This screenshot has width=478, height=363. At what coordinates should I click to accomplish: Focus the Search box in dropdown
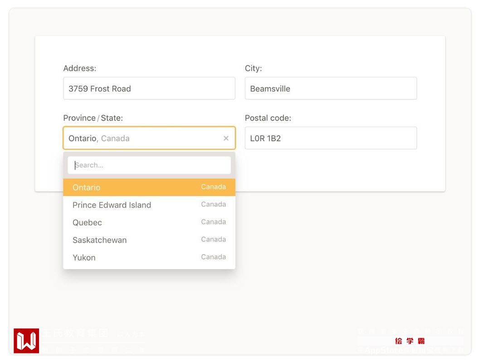click(x=149, y=165)
